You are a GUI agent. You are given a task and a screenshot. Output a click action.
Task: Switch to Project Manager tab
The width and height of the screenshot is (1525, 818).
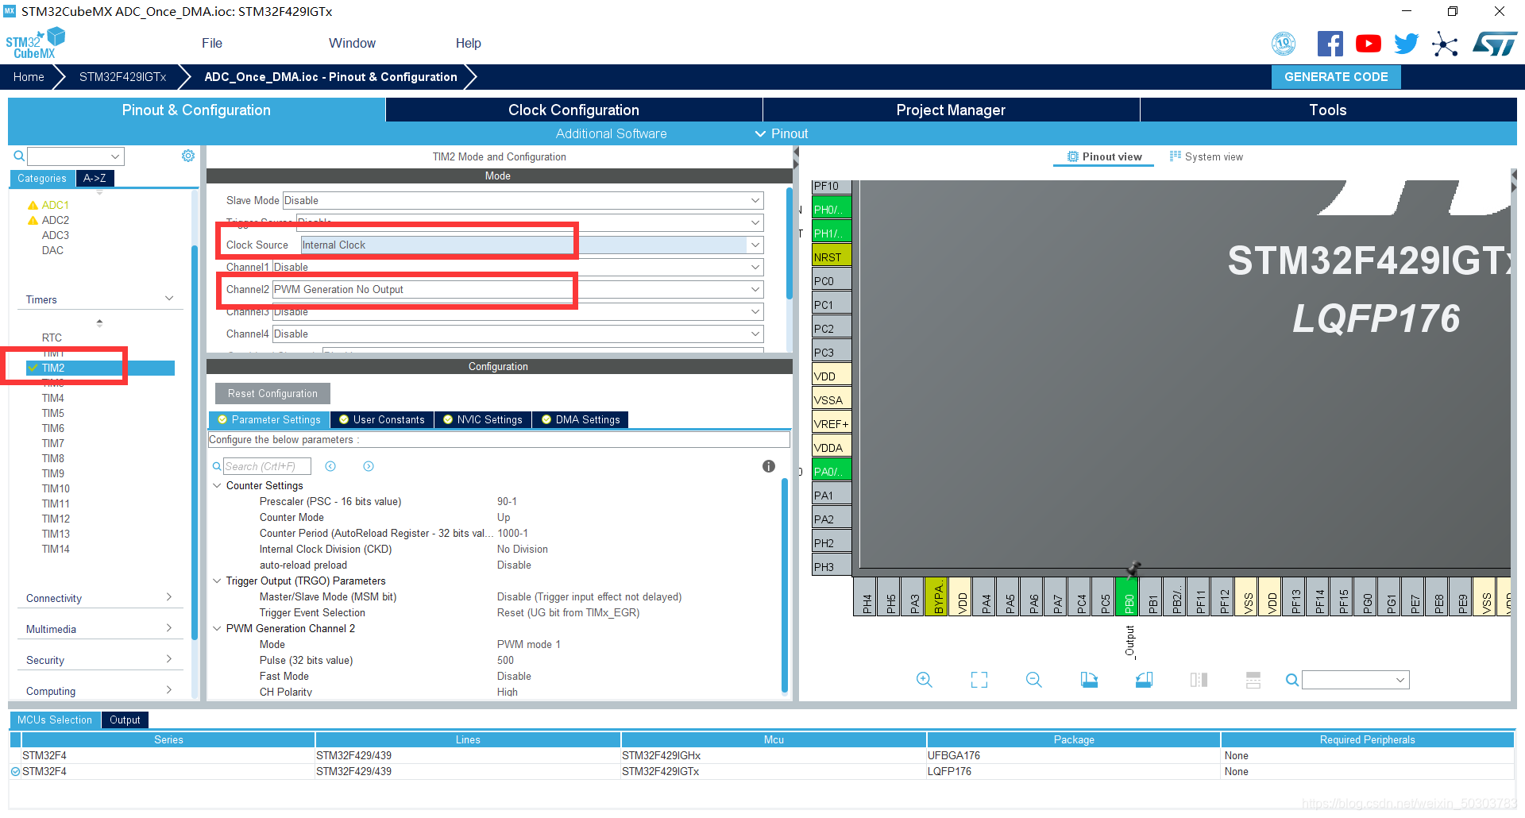click(951, 110)
